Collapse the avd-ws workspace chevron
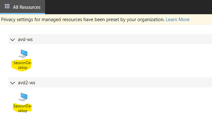The width and height of the screenshot is (212, 119). [13, 39]
